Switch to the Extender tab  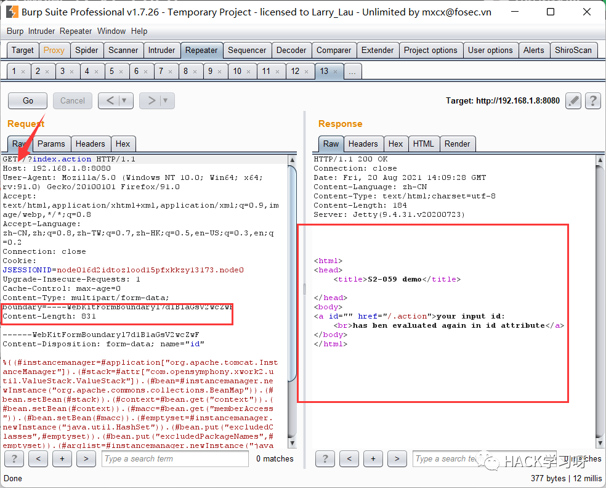pyautogui.click(x=378, y=51)
